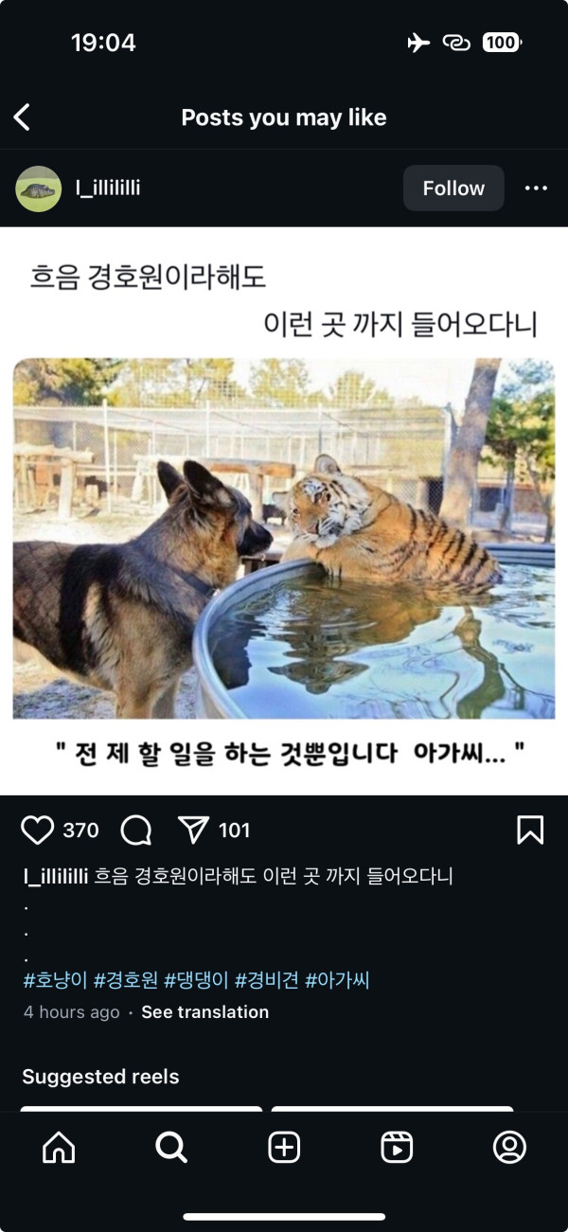Save post with bookmark icon
This screenshot has width=568, height=1232.
pyautogui.click(x=530, y=830)
